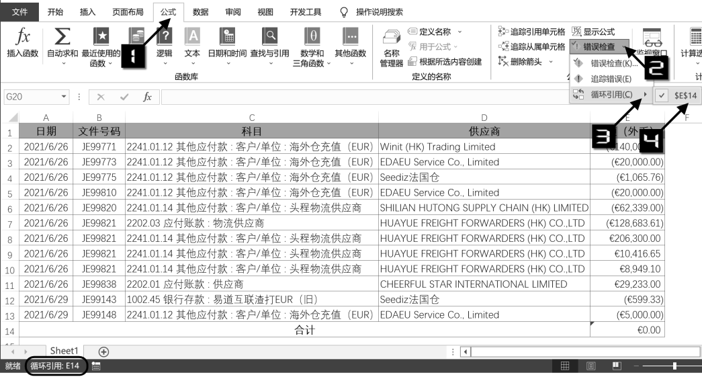
Task: Open the Logical (逻辑) functions icon
Action: point(165,37)
